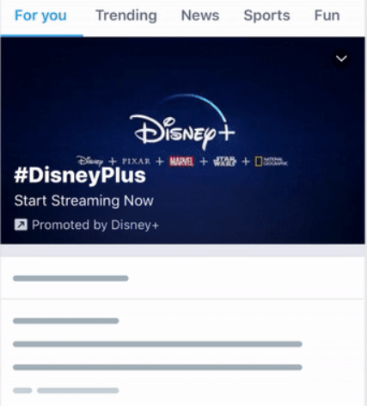This screenshot has height=406, width=367.
Task: Click the Start Streaming Now text
Action: [84, 200]
